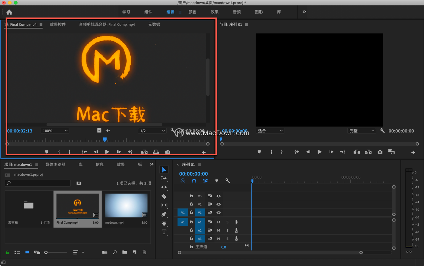The image size is (424, 266).
Task: Toggle project writable green lock icon
Action: coord(7,252)
